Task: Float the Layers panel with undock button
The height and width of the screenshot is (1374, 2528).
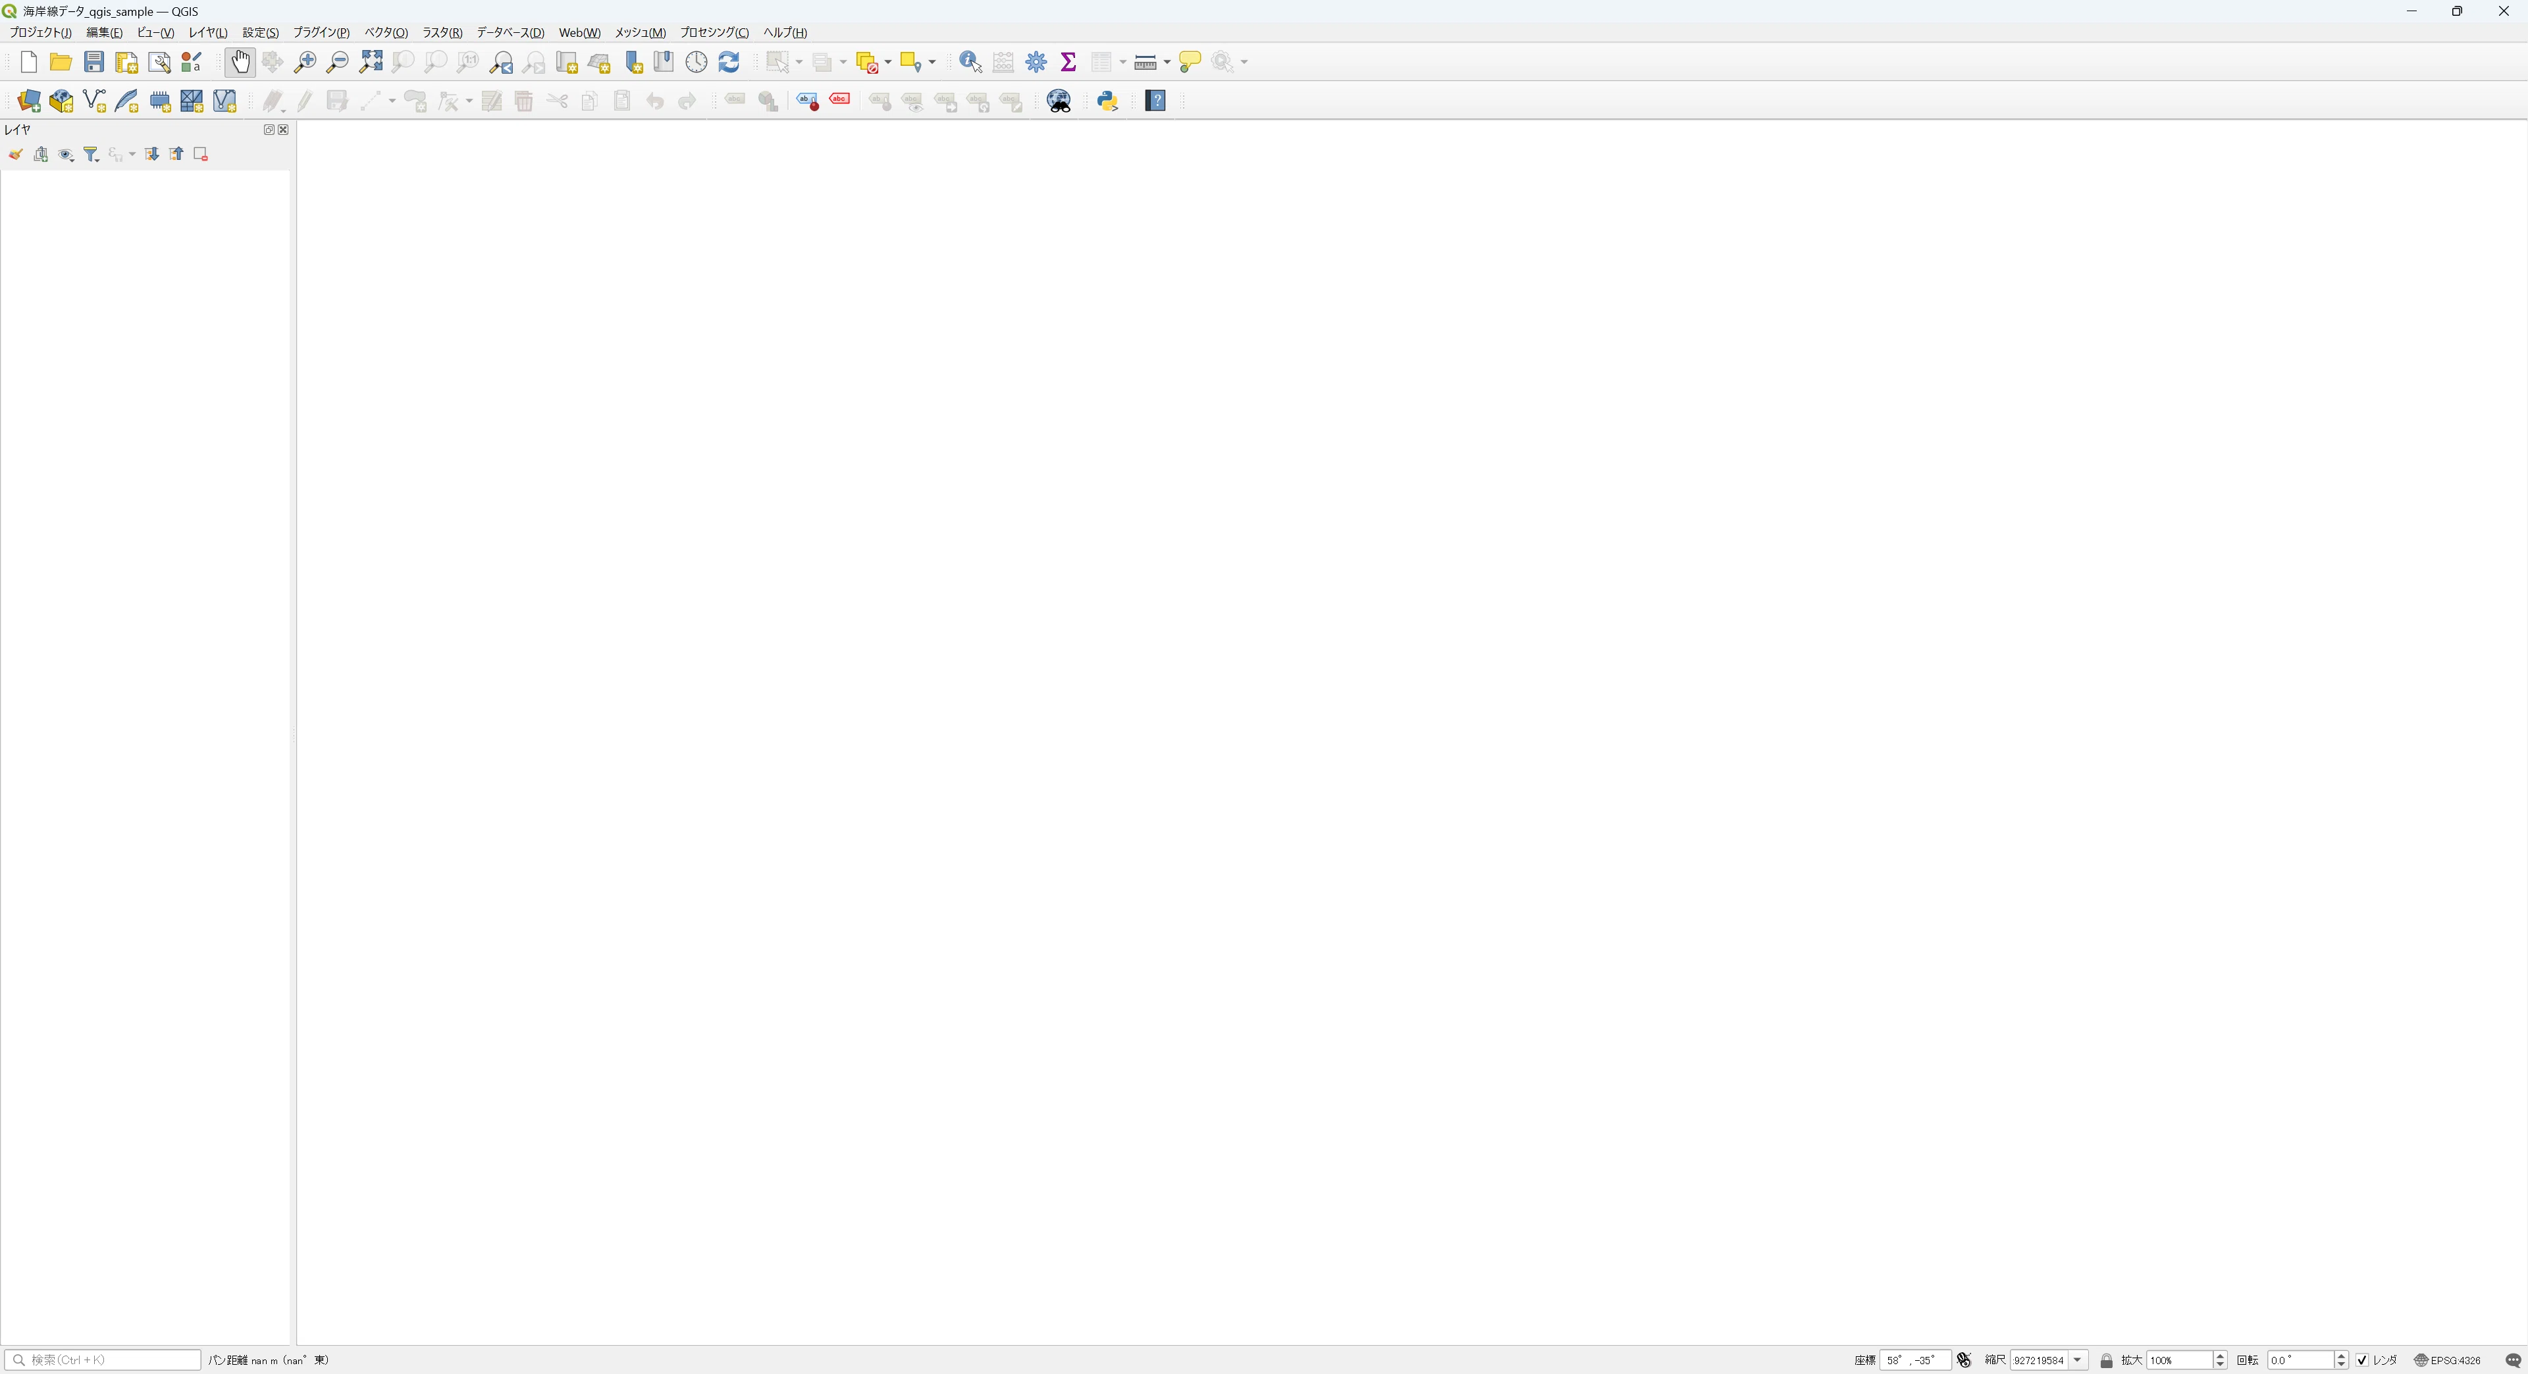Action: tap(269, 130)
